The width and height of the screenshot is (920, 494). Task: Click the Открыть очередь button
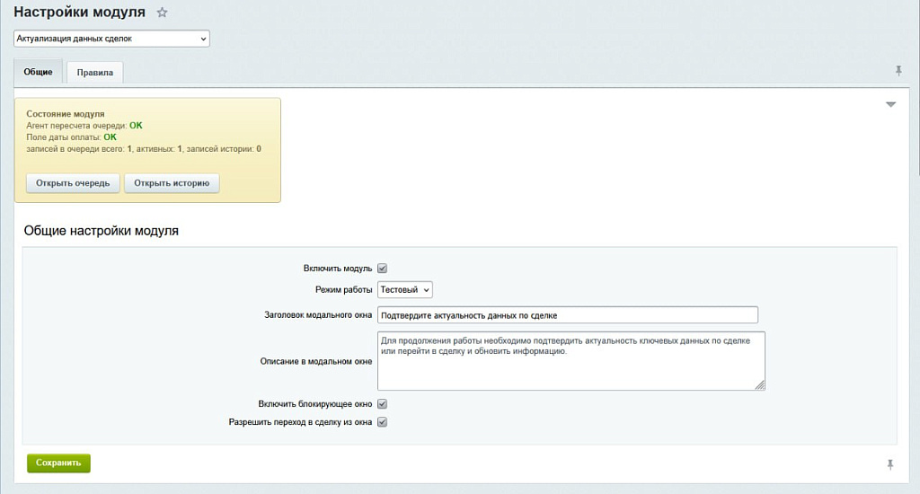click(73, 183)
